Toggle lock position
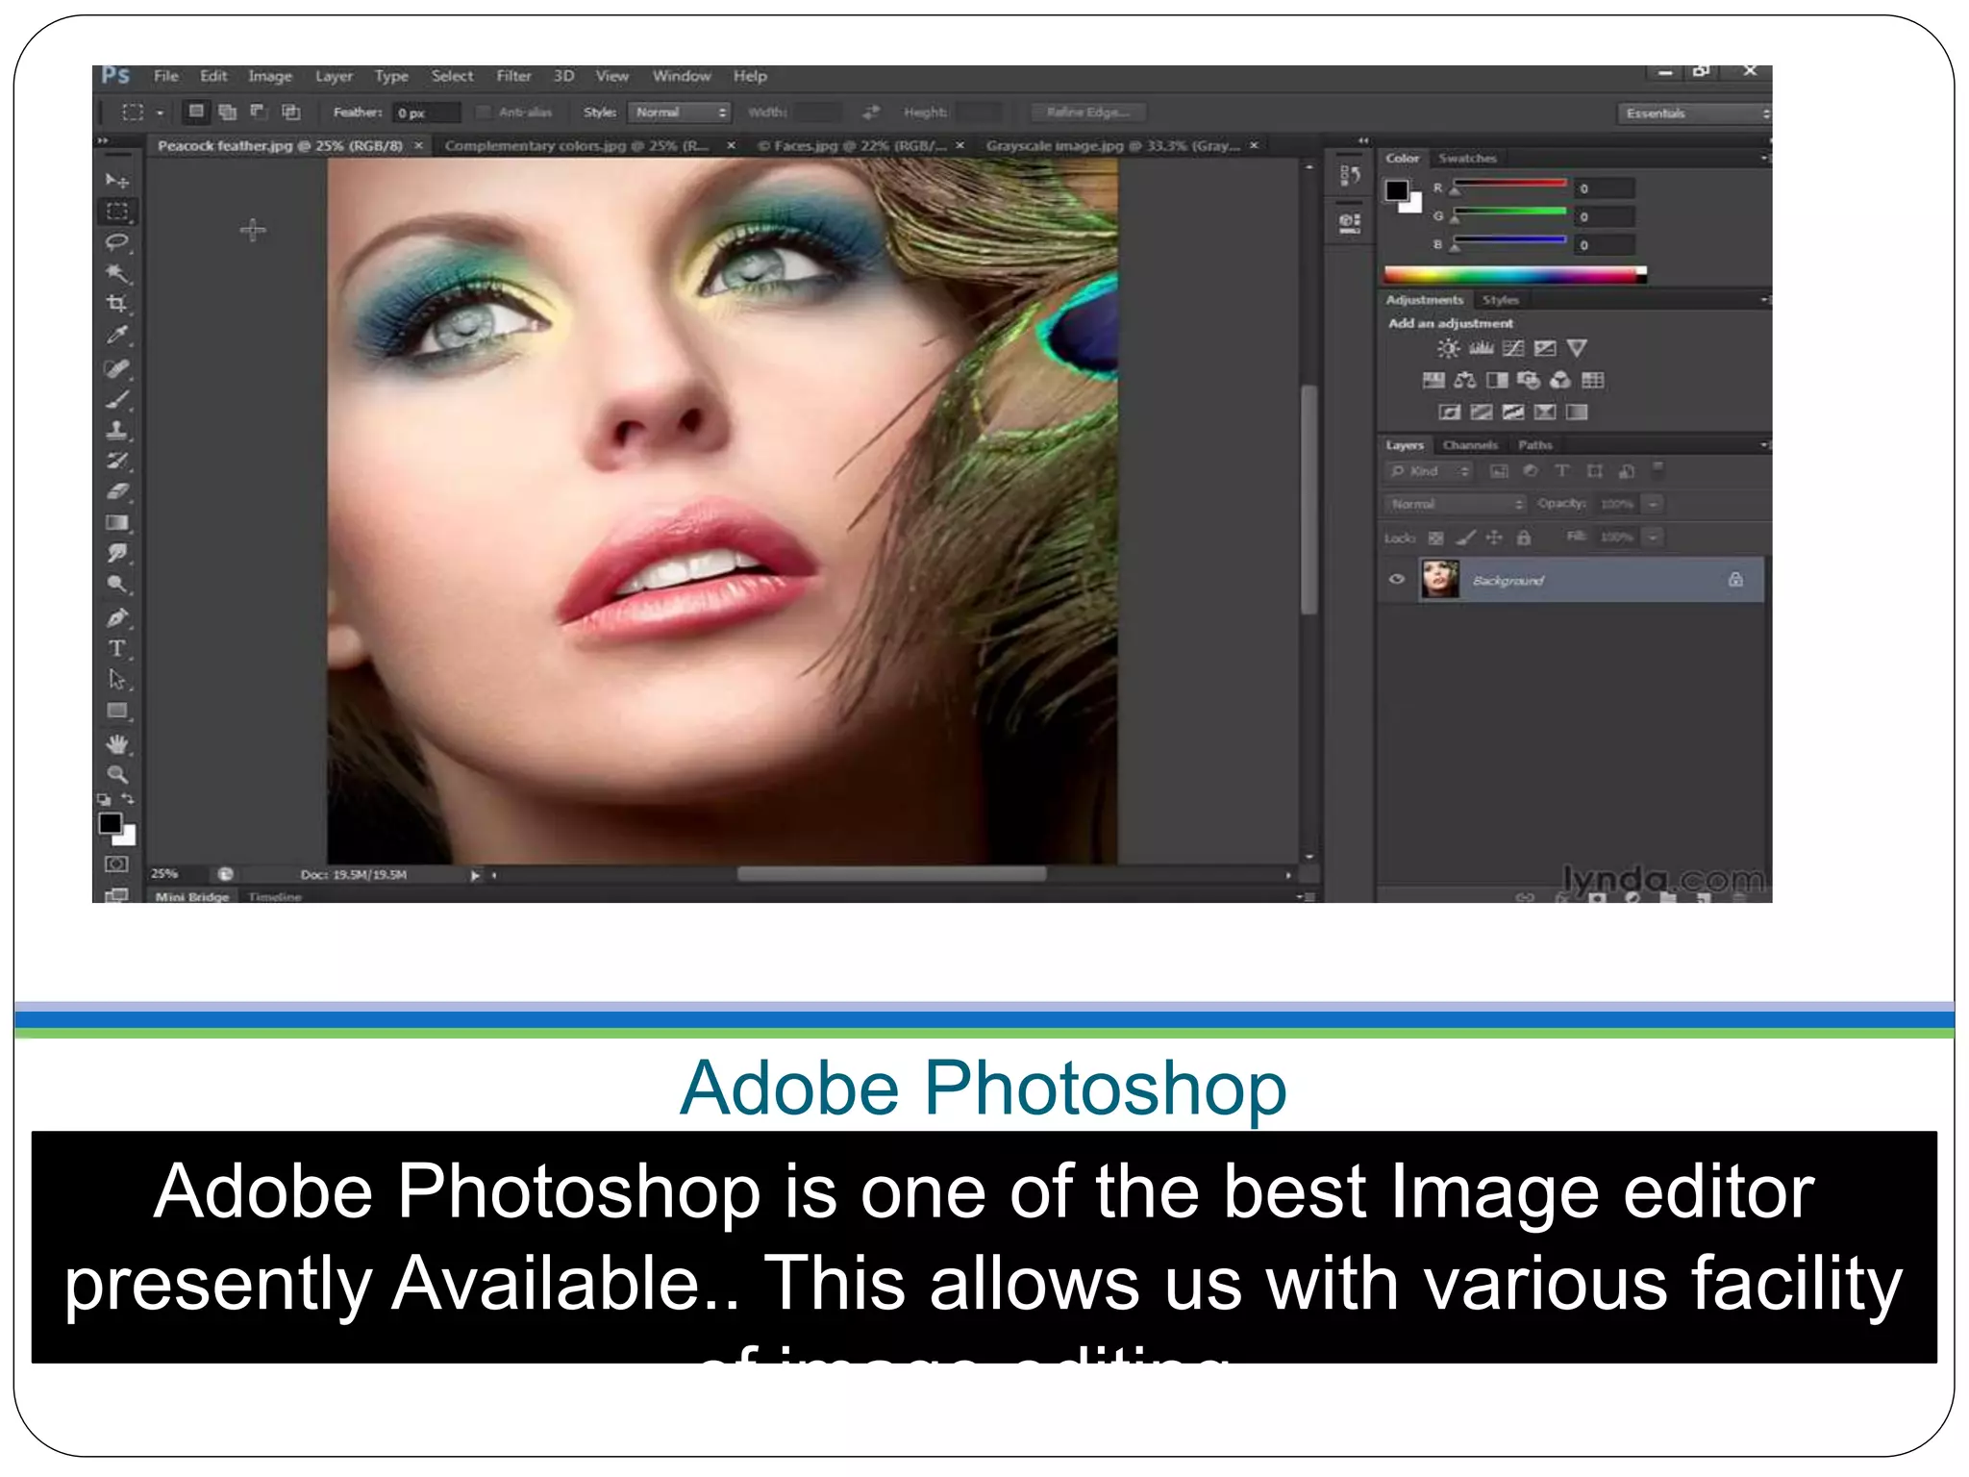The height and width of the screenshot is (1477, 1969). 1494,538
